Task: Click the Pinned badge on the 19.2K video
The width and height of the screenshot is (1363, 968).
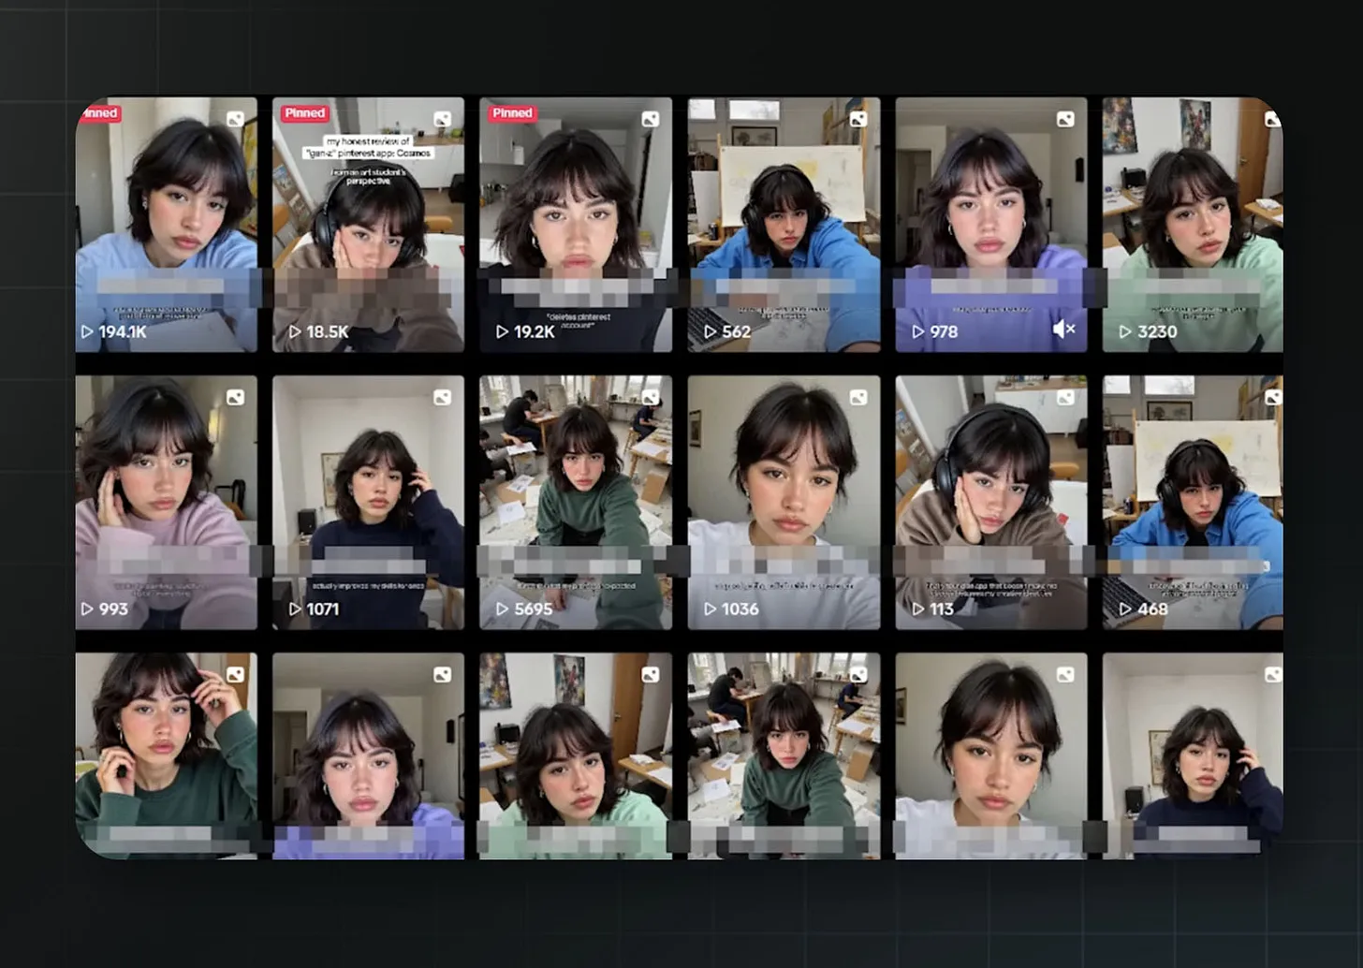Action: (x=512, y=113)
